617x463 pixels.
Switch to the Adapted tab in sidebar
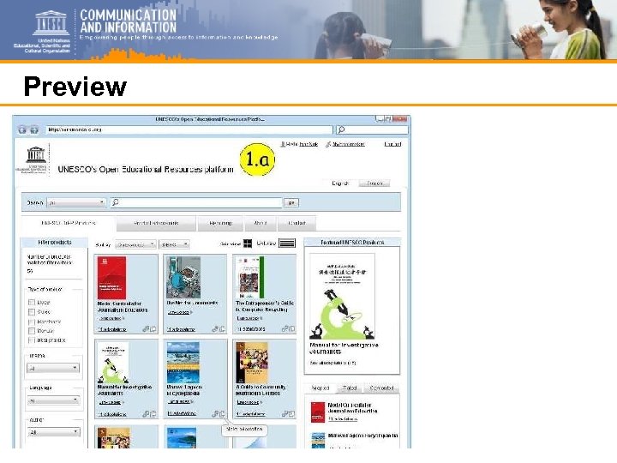coord(320,388)
